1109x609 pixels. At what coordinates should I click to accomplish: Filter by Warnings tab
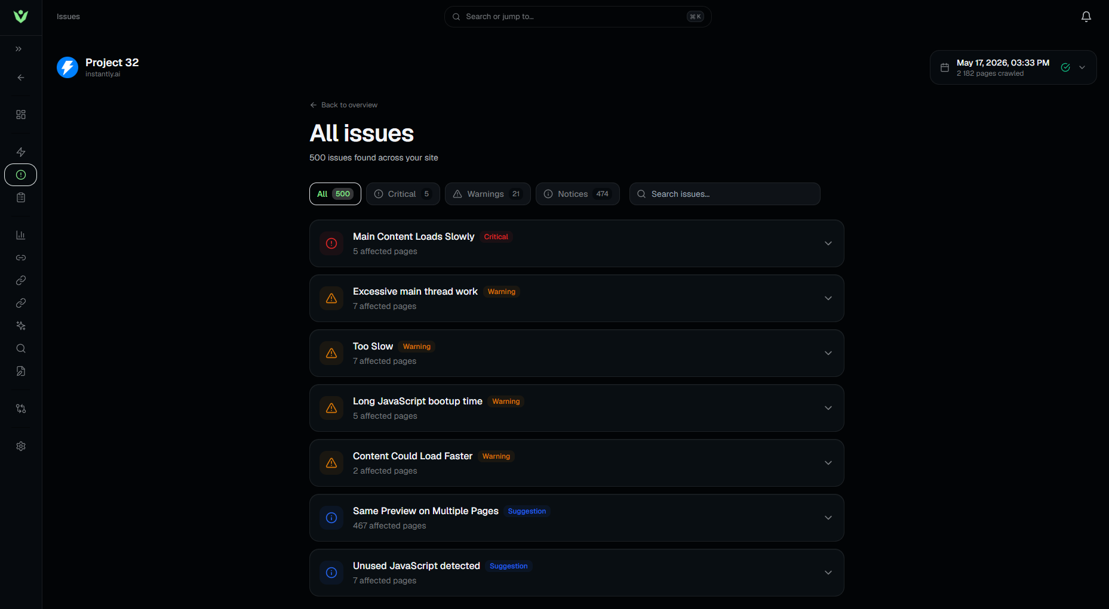click(x=488, y=194)
